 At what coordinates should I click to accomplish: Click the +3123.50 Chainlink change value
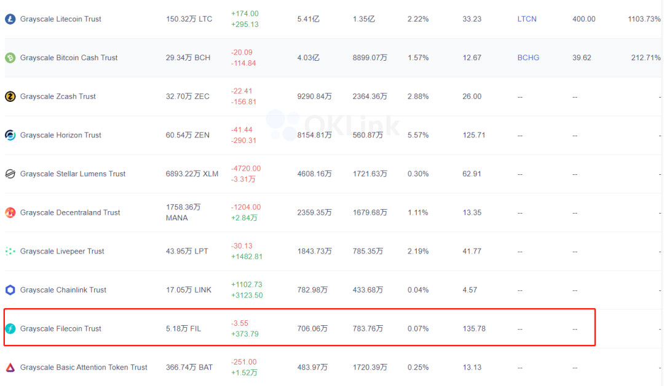tap(247, 296)
